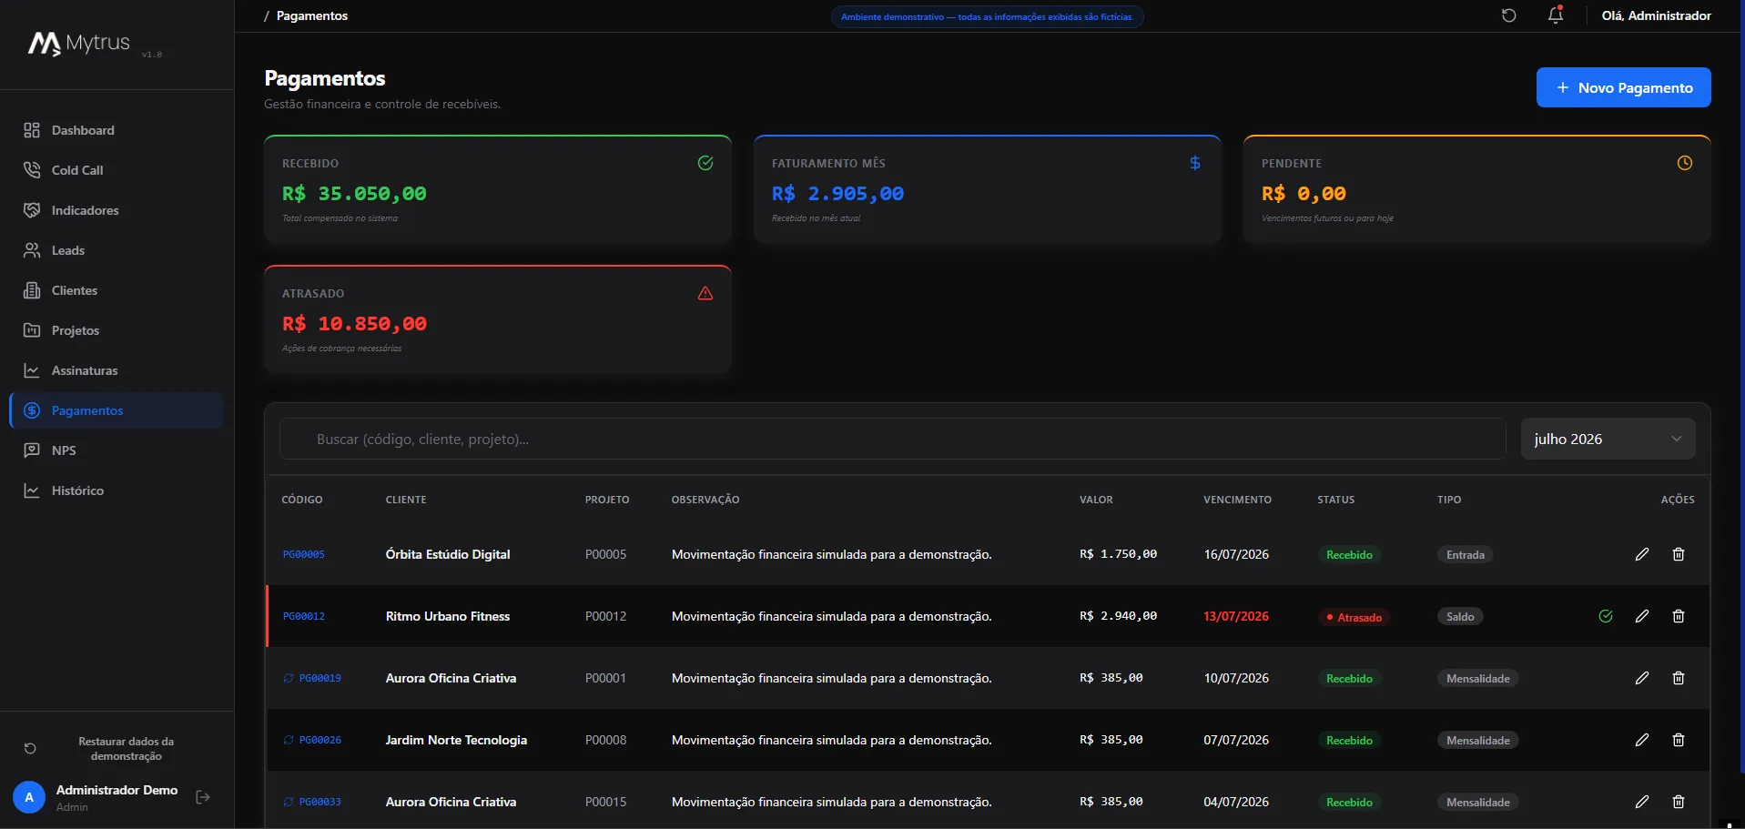Click client name Jardim Norte Tecnologia
This screenshot has width=1745, height=829.
(456, 740)
